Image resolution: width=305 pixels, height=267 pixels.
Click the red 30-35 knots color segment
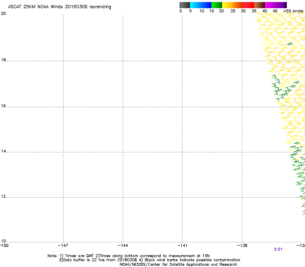coord(249,5)
